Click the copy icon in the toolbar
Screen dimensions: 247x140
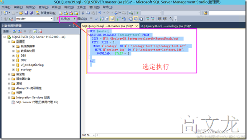click(x=88, y=13)
